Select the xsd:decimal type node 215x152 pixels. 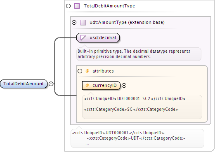98,37
